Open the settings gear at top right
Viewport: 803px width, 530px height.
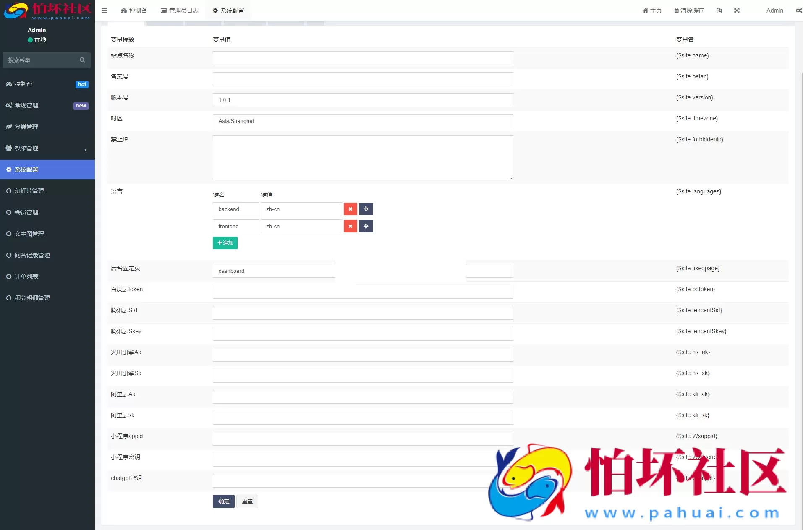coord(799,10)
